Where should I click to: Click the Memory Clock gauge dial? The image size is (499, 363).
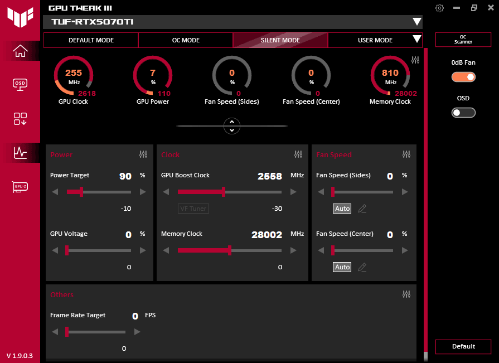pos(390,76)
